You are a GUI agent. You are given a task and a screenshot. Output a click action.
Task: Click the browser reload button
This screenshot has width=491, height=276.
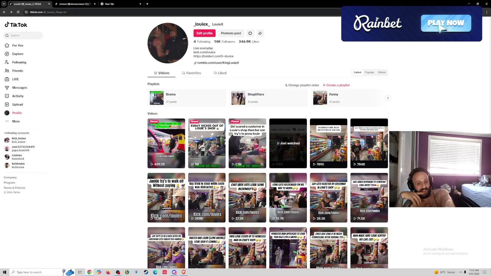(18, 12)
